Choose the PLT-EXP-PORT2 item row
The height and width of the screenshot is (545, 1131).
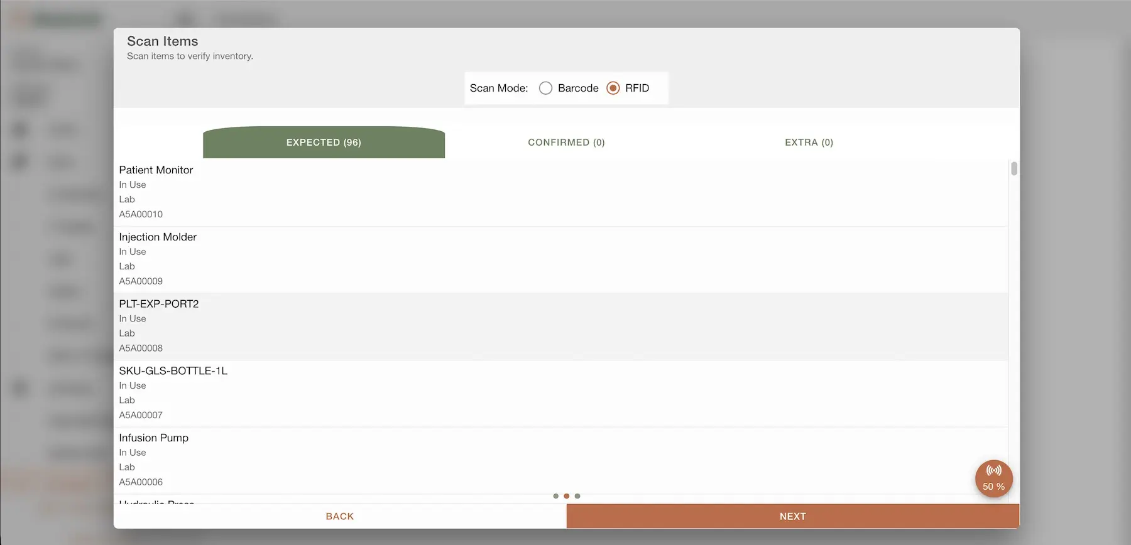[x=159, y=304]
